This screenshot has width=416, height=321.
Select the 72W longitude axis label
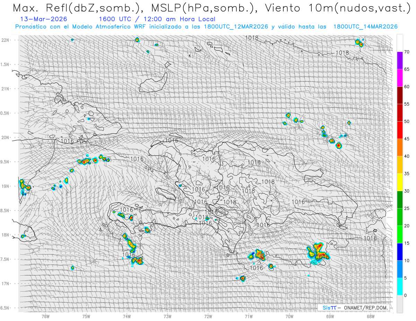208,316
